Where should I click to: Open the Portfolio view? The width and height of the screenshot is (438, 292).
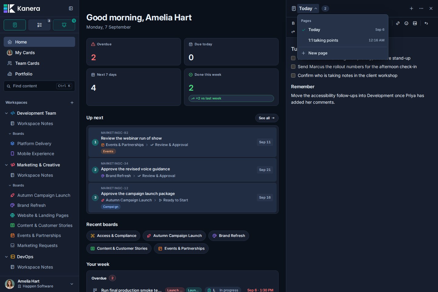coord(40,74)
